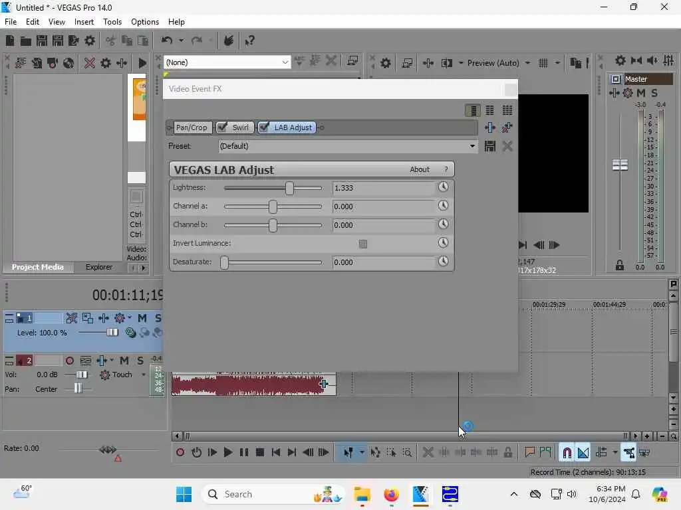
Task: Expand the preview Overlays dropdown arrow
Action: click(557, 63)
